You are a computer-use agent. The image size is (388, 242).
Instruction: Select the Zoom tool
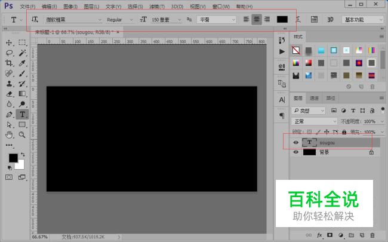tap(22, 135)
